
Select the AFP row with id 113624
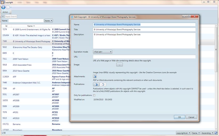coord(36,78)
